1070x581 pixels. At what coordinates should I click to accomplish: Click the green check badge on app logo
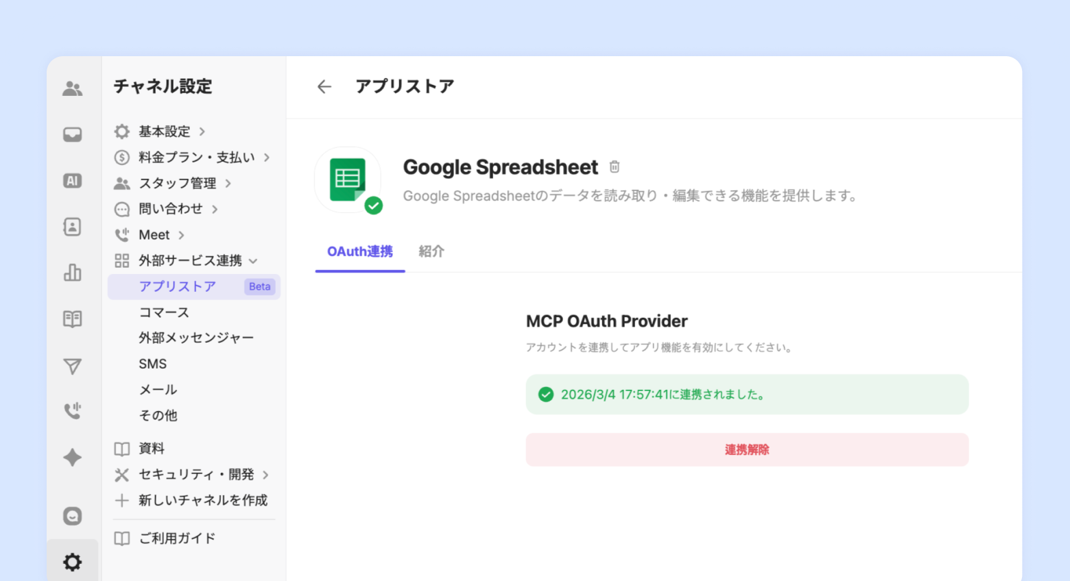point(373,206)
